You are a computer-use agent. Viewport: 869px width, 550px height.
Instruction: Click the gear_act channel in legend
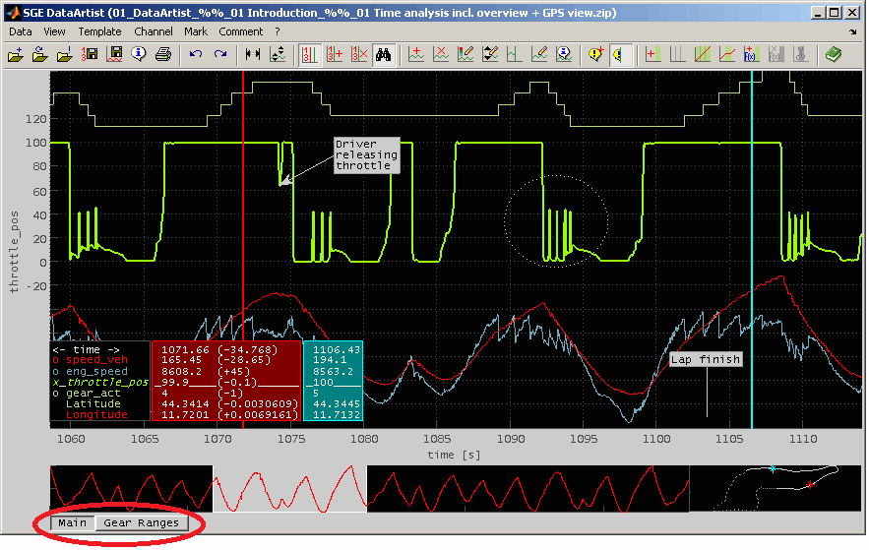pos(93,394)
